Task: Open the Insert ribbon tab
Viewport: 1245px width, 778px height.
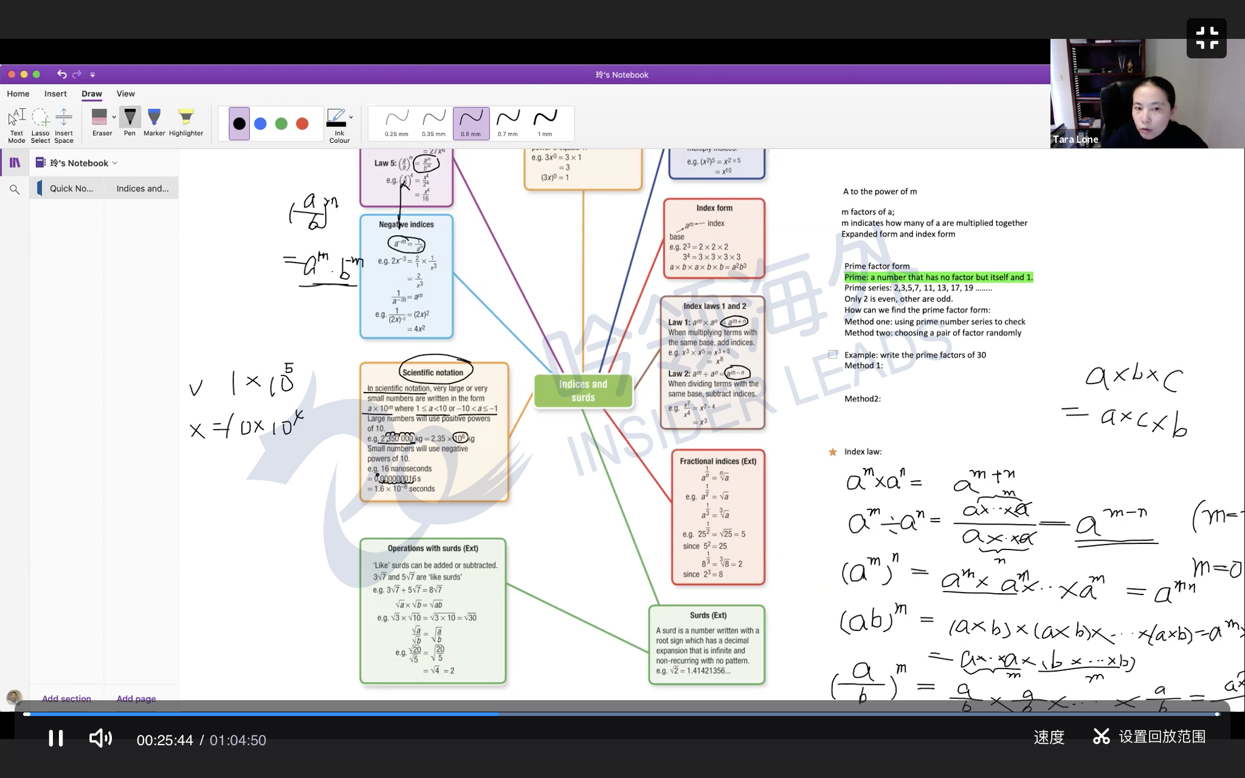Action: coord(55,94)
